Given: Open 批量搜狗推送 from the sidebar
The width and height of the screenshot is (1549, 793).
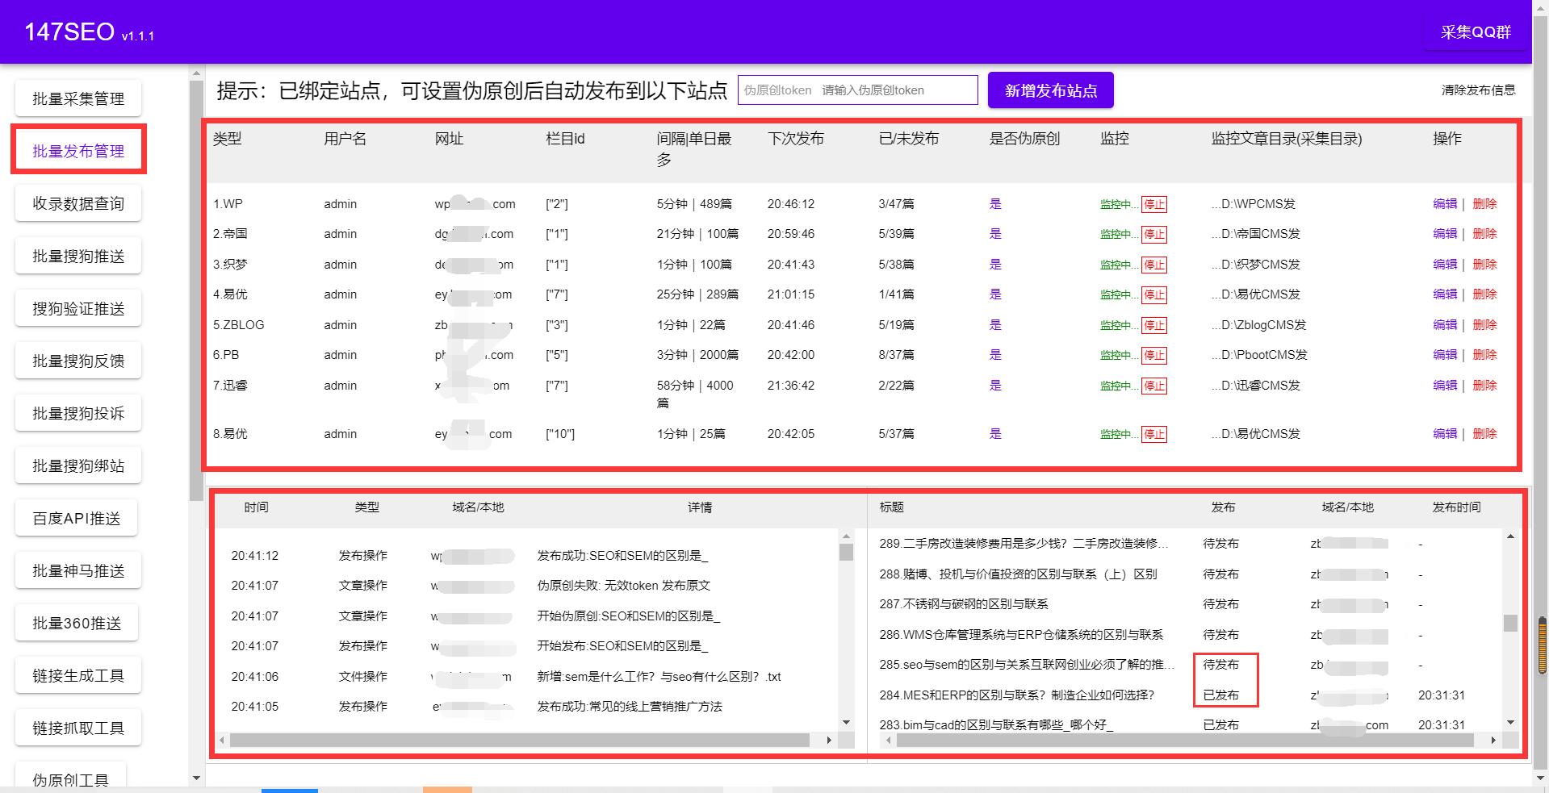Looking at the screenshot, I should (77, 255).
